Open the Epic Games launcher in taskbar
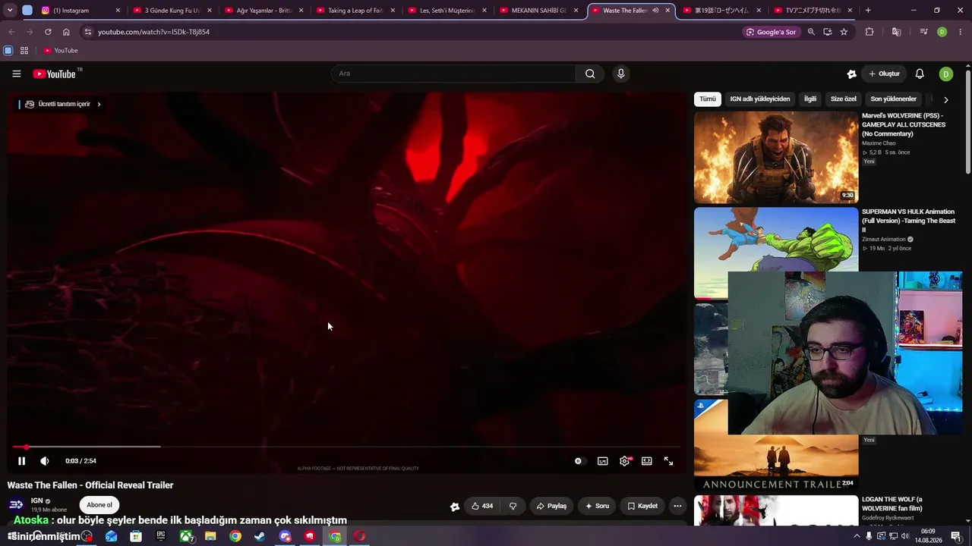The height and width of the screenshot is (546, 972). 161,536
